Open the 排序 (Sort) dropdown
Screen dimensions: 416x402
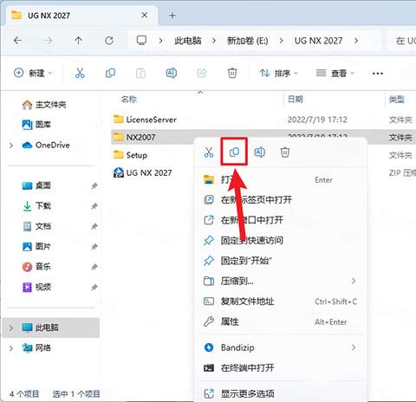[x=279, y=73]
